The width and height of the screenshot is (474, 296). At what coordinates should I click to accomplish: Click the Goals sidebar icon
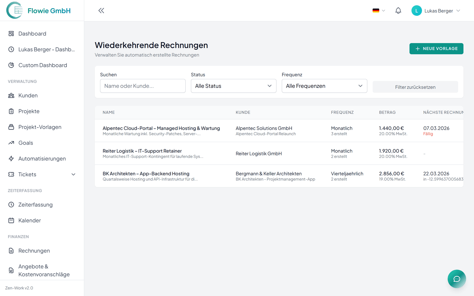(11, 142)
